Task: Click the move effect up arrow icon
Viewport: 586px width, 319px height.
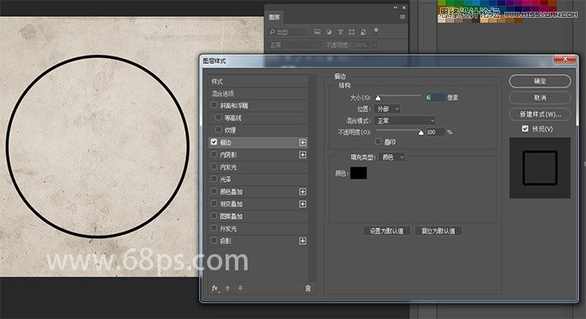Action: click(x=227, y=289)
